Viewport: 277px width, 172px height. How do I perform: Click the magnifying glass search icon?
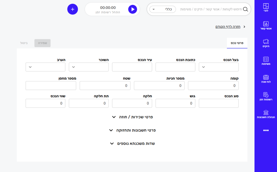(x=246, y=9)
